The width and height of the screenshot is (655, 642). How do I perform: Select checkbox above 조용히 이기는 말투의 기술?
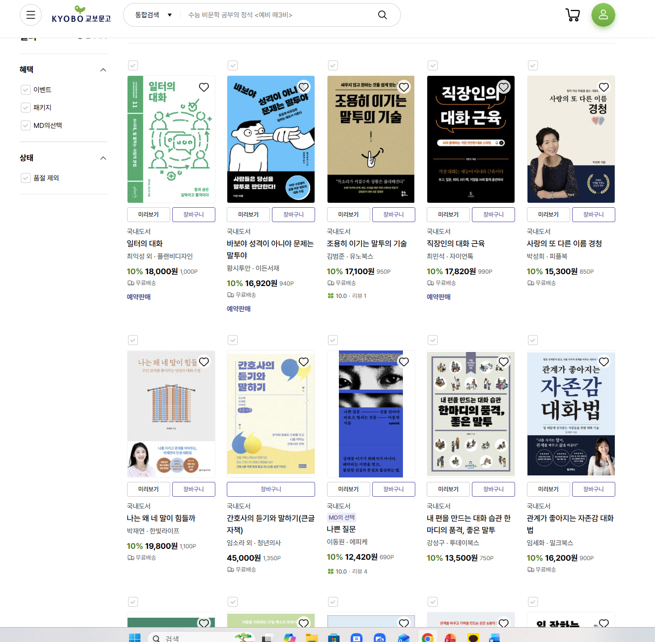coord(333,65)
